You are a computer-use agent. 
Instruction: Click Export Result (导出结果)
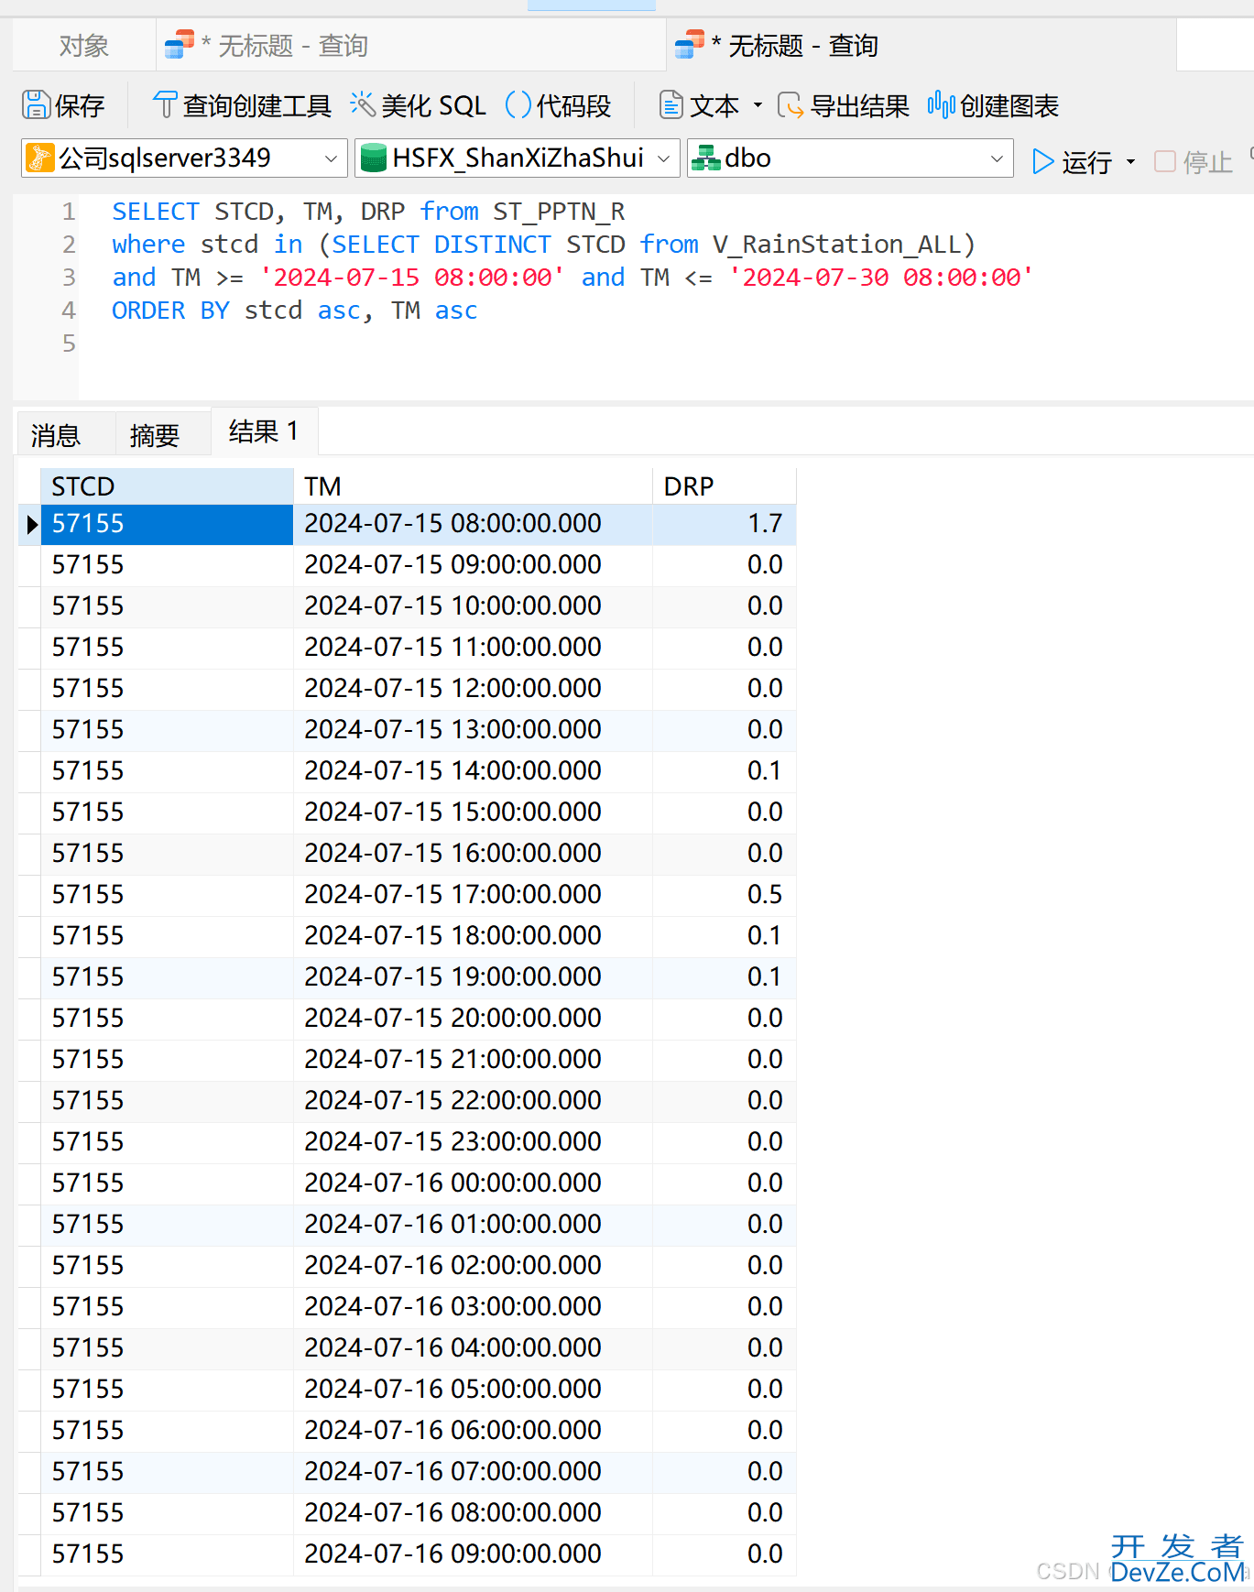point(843,105)
